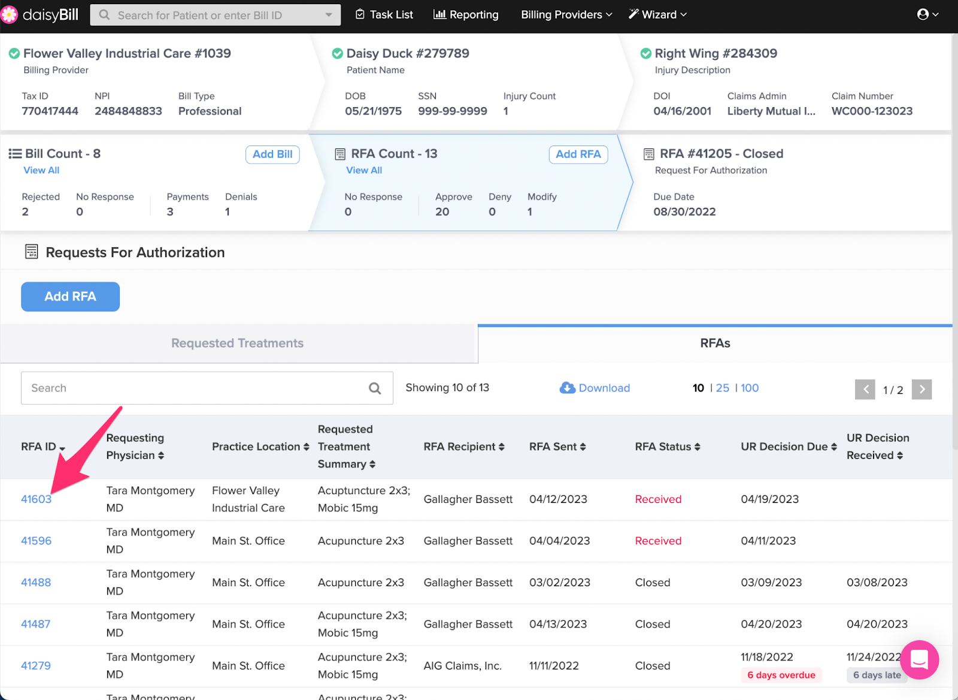
Task: Go to next page arrow
Action: point(922,390)
